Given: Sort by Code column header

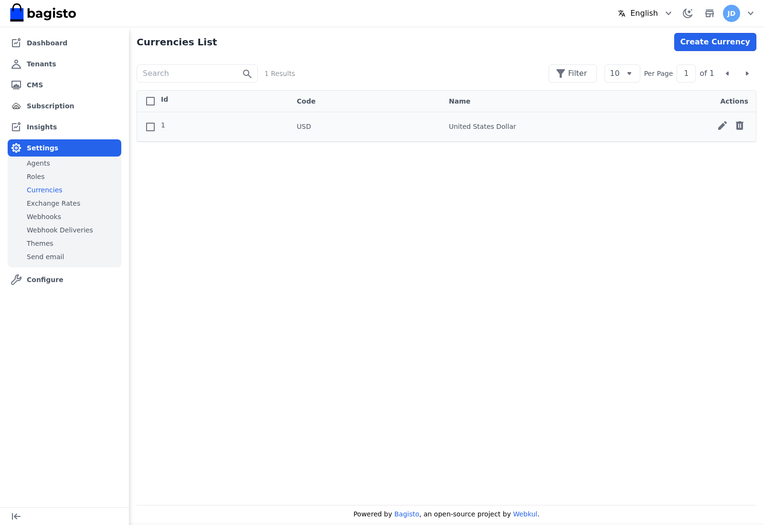Looking at the screenshot, I should [306, 101].
